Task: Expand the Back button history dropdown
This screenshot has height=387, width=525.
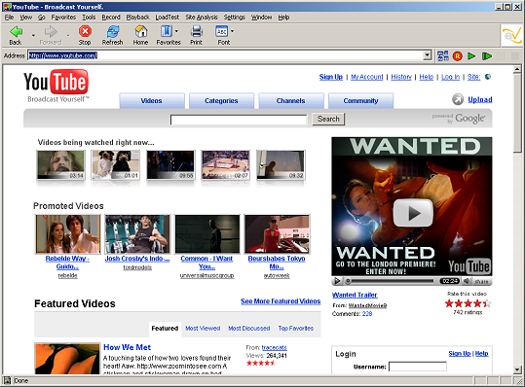Action: 33,35
